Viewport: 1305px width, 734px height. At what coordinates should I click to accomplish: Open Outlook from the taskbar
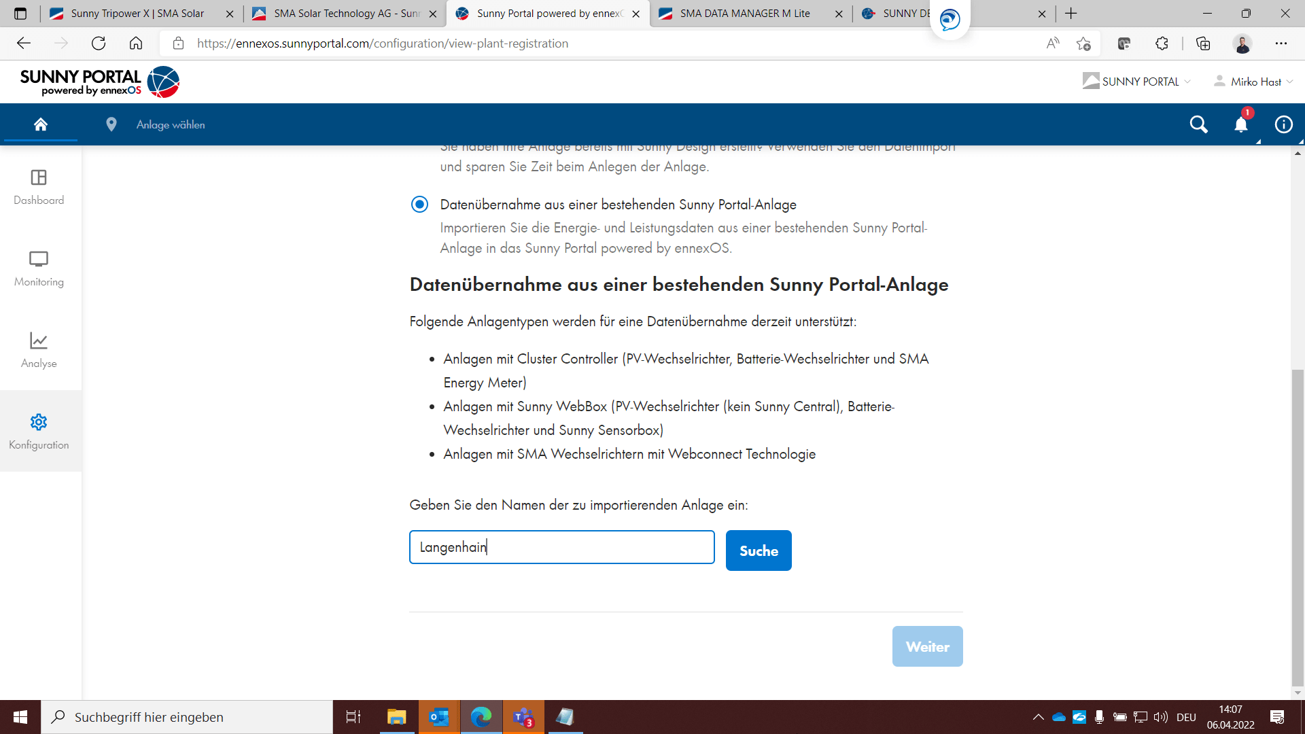tap(439, 717)
